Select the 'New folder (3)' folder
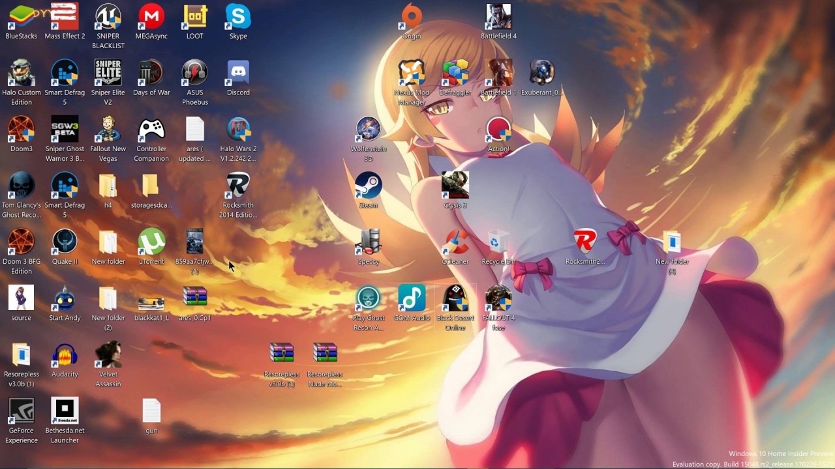 point(672,242)
